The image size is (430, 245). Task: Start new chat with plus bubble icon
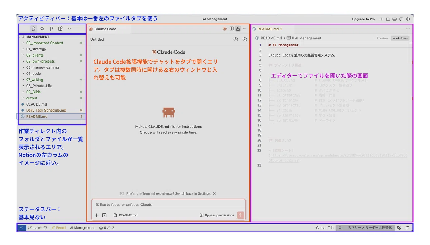click(x=245, y=39)
